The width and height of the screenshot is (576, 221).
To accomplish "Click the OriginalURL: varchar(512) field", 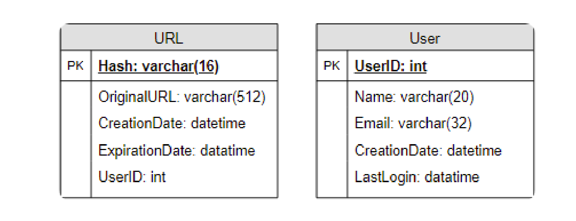I will tap(182, 97).
